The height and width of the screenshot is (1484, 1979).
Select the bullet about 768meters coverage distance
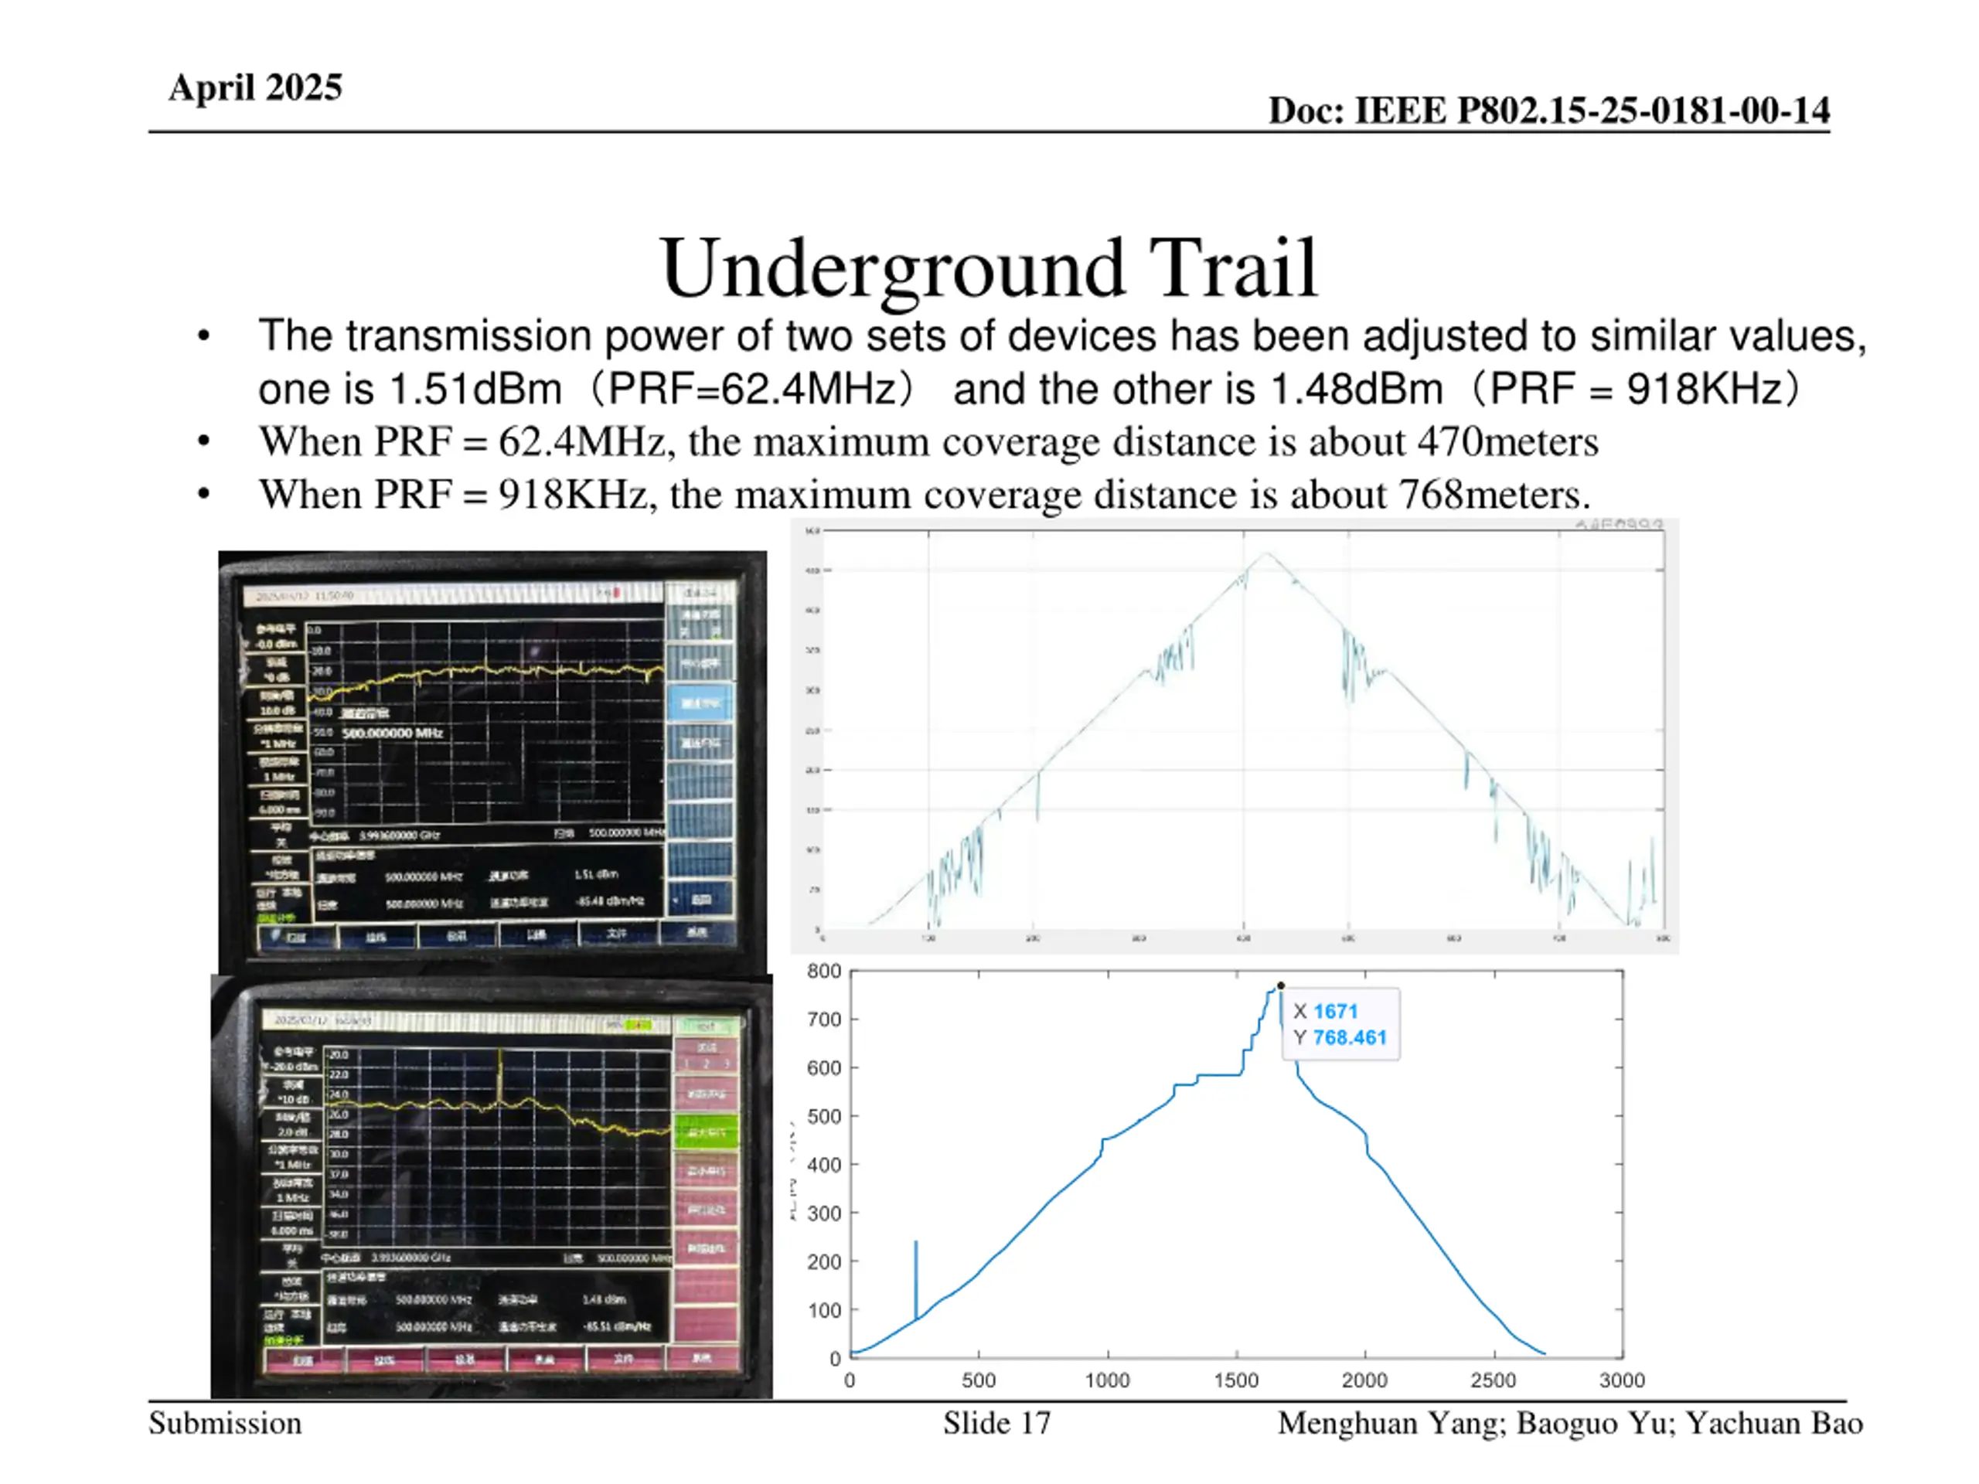925,495
